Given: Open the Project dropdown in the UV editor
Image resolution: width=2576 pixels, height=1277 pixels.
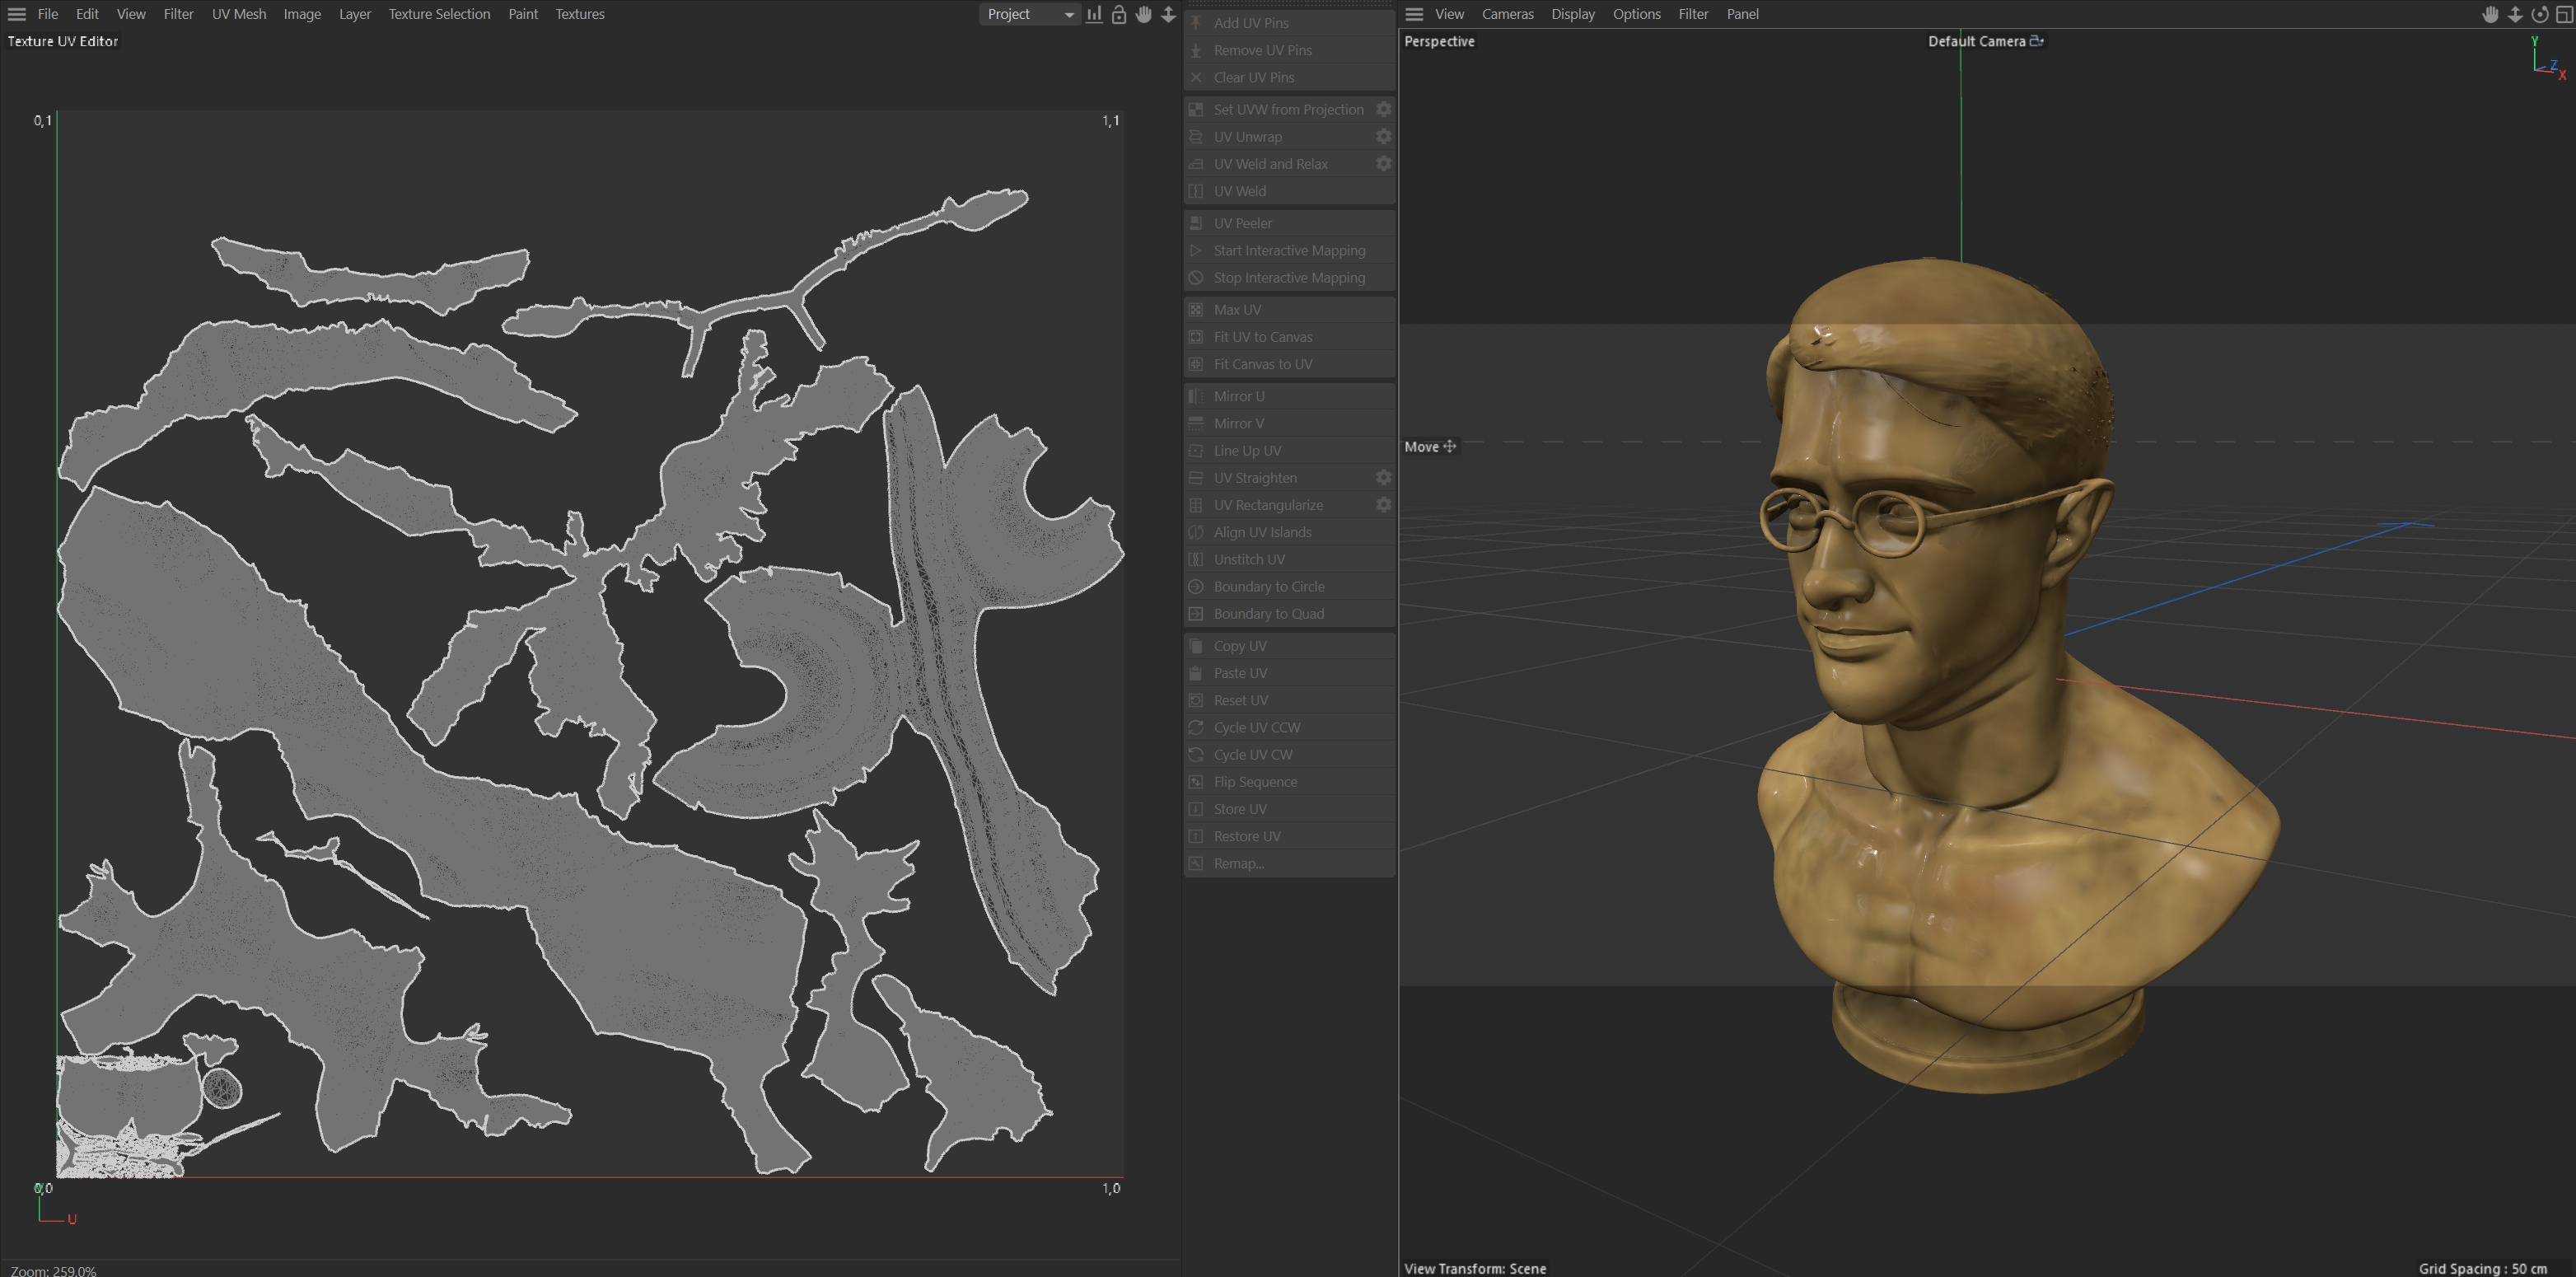Looking at the screenshot, I should pyautogui.click(x=1029, y=14).
